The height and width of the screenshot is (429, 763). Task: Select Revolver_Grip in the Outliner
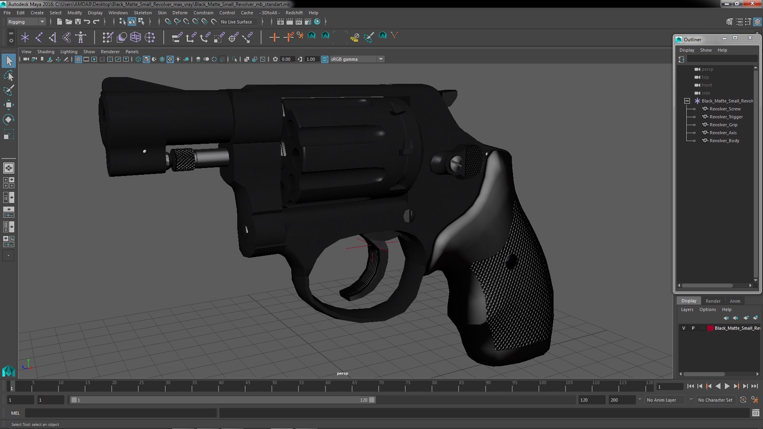pos(723,125)
